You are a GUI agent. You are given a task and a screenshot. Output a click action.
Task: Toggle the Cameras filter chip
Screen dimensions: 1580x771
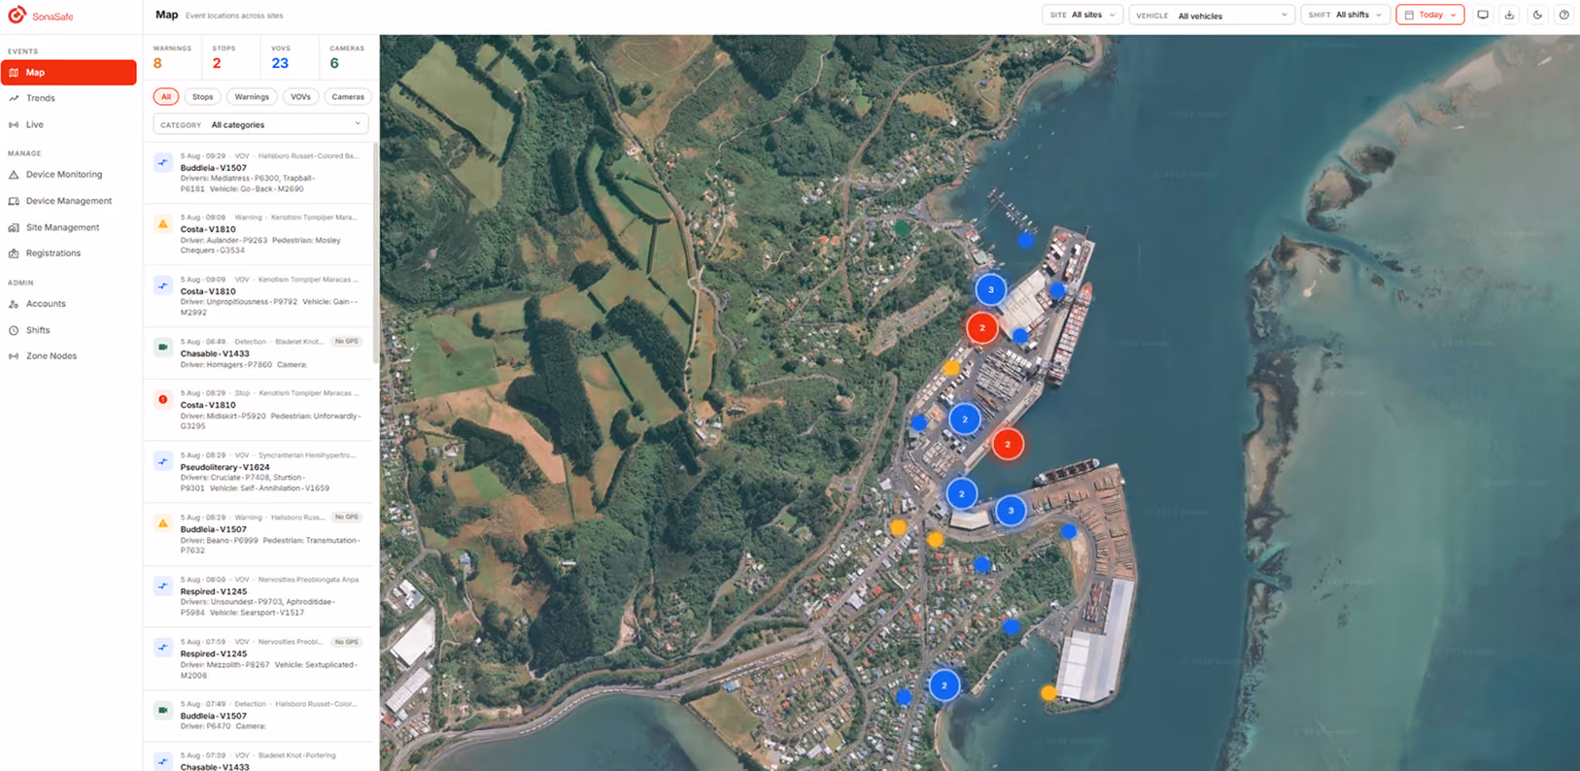(348, 97)
